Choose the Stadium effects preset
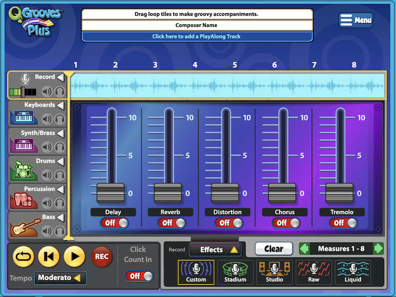The height and width of the screenshot is (297, 396). tap(235, 272)
